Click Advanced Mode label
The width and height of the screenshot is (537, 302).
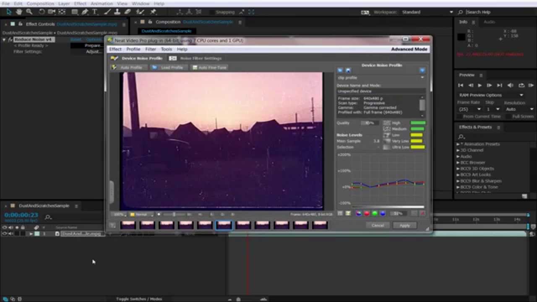tap(409, 49)
